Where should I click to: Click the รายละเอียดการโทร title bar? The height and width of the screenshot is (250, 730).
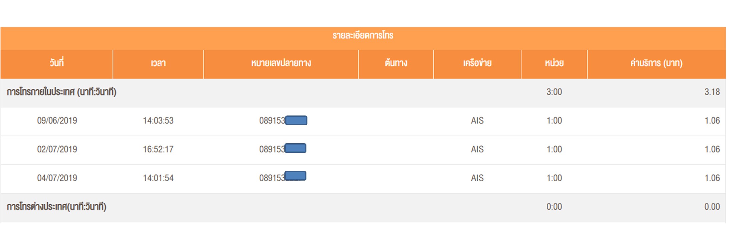point(363,36)
